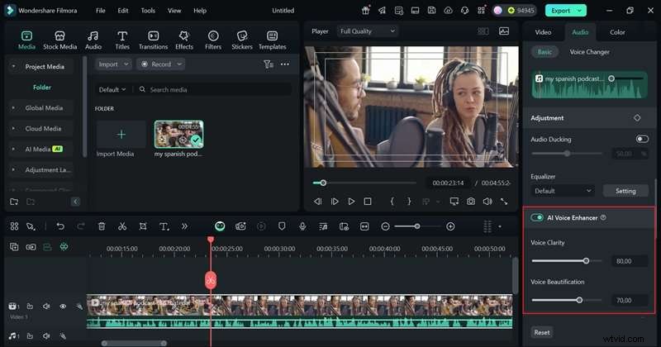Image resolution: width=661 pixels, height=347 pixels.
Task: Click the crop tool in timeline toolbar
Action: pyautogui.click(x=143, y=226)
